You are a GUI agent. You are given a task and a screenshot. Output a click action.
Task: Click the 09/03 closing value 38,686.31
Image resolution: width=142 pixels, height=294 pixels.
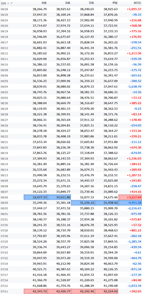pyautogui.click(x=110, y=92)
